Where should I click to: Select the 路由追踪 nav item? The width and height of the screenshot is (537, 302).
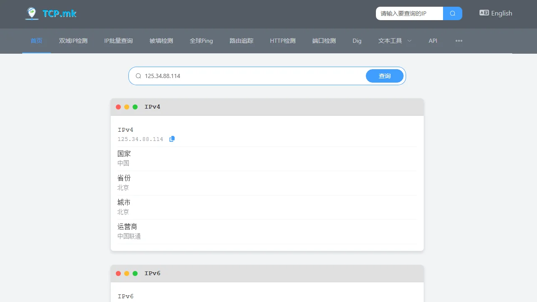241,41
